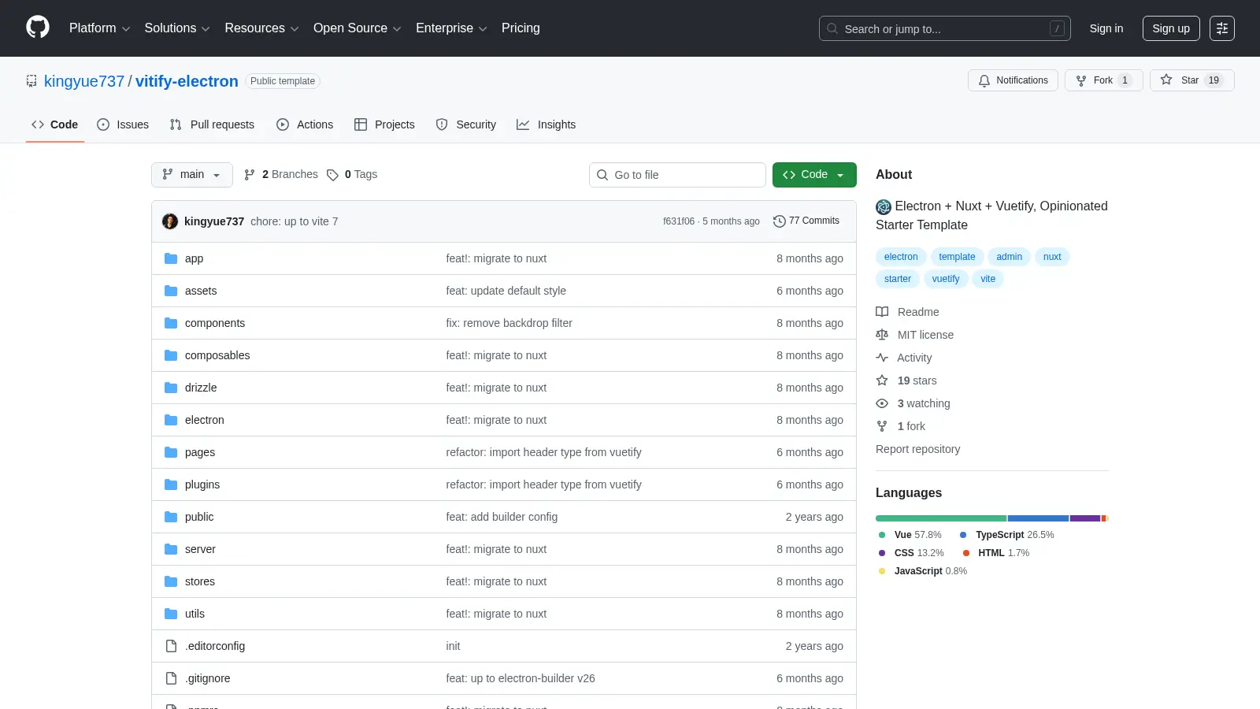1260x709 pixels.
Task: Open the Pricing link
Action: (x=521, y=28)
